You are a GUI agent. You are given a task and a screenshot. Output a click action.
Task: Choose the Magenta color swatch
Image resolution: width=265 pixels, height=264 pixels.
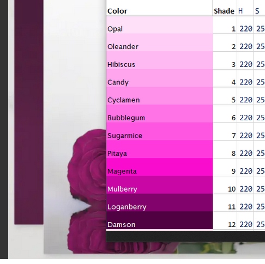tap(159, 167)
